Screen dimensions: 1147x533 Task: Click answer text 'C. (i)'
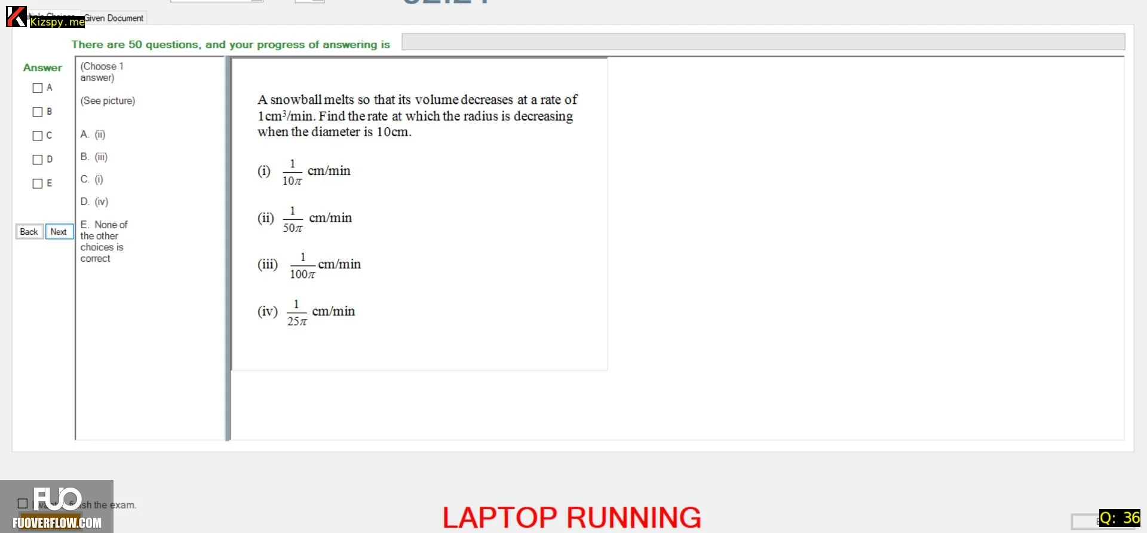(x=92, y=179)
